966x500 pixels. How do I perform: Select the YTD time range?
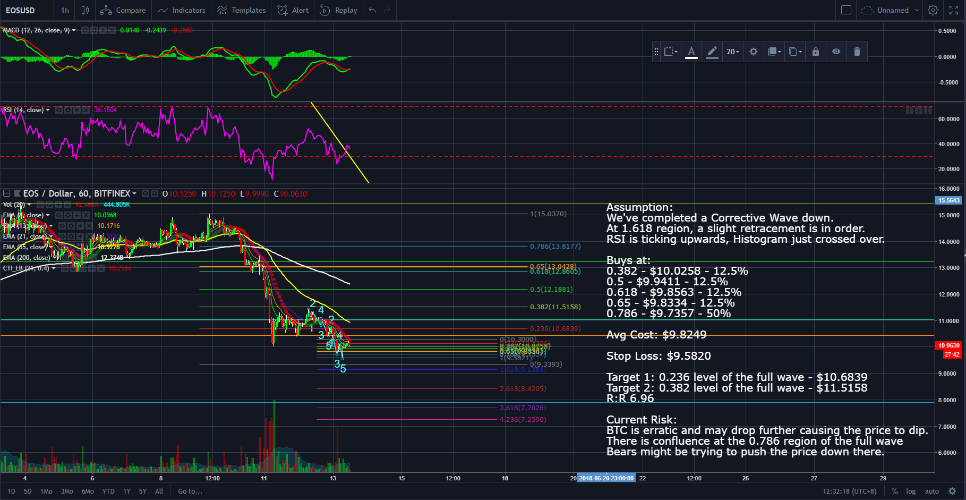click(108, 491)
